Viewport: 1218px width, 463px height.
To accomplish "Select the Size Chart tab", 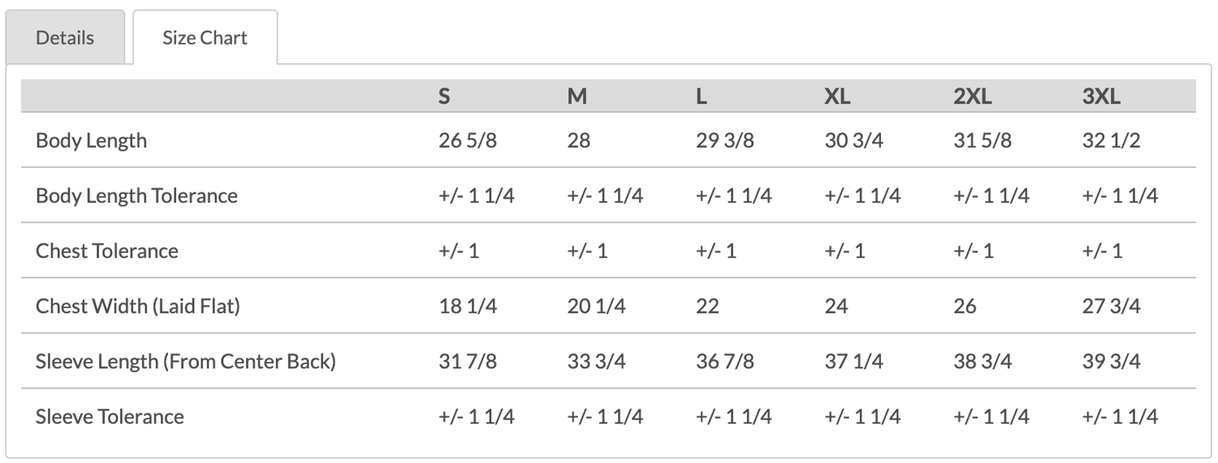I will (x=205, y=37).
